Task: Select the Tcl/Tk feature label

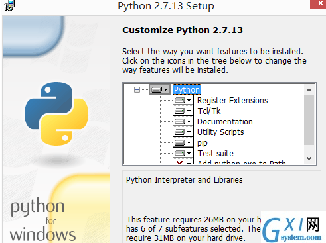Action: 209,111
